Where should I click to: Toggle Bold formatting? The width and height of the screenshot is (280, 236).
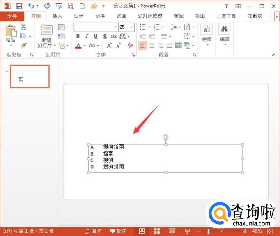pos(78,37)
